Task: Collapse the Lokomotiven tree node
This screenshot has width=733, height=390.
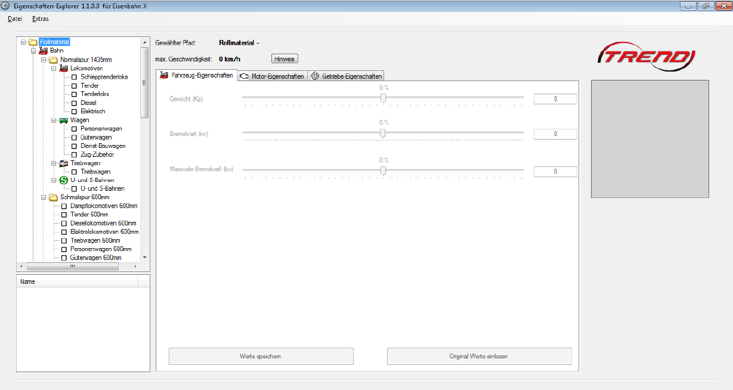Action: 54,69
